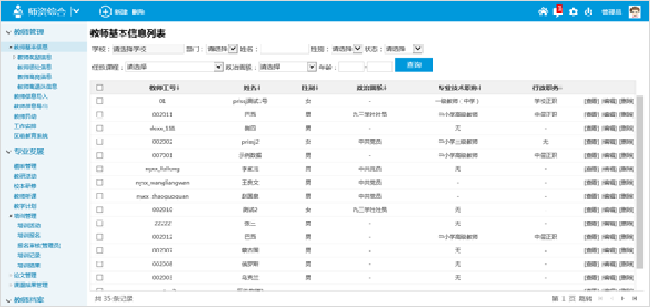Click the administrator avatar picture

pos(634,12)
